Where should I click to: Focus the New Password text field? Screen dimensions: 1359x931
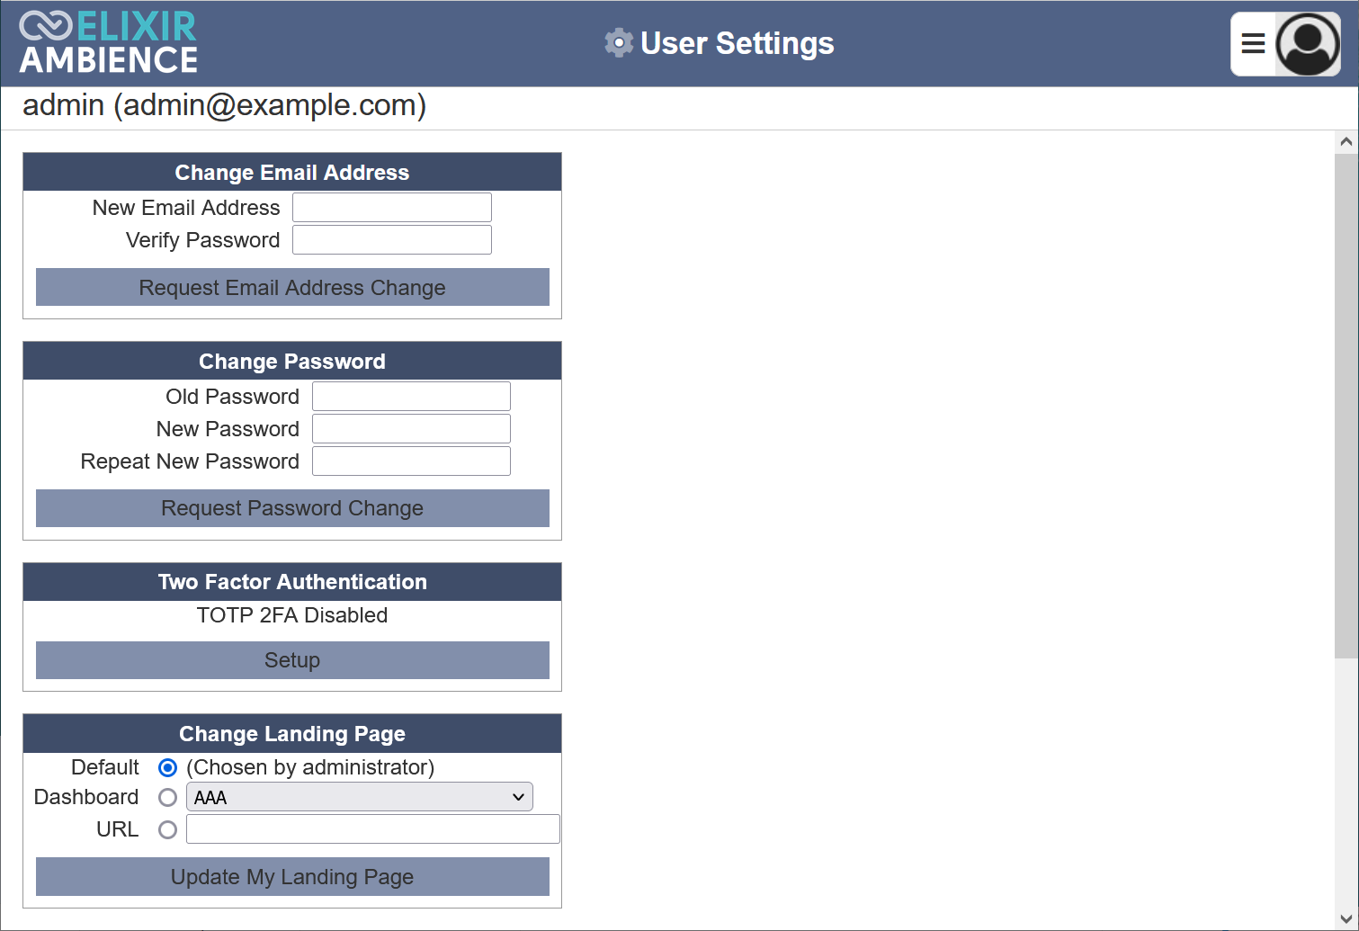411,429
